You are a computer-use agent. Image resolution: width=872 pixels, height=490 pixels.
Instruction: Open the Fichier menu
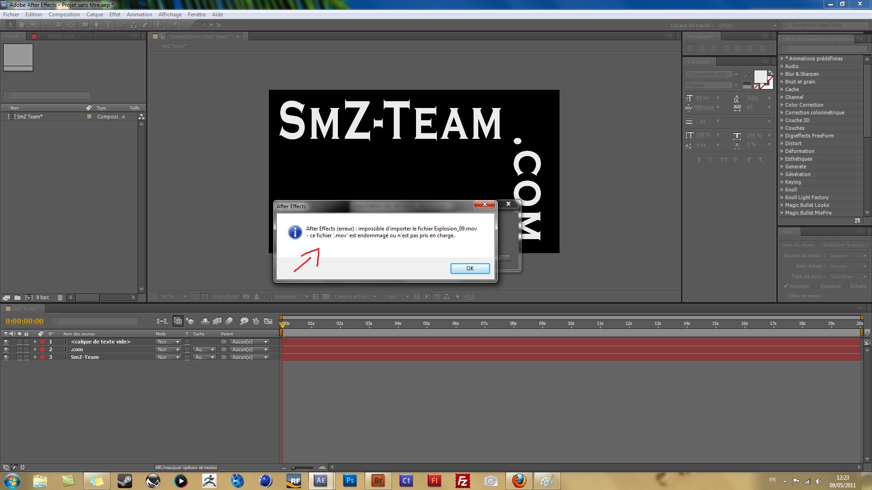pyautogui.click(x=11, y=15)
